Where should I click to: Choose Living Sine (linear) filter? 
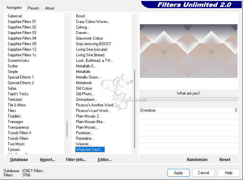click(x=90, y=55)
